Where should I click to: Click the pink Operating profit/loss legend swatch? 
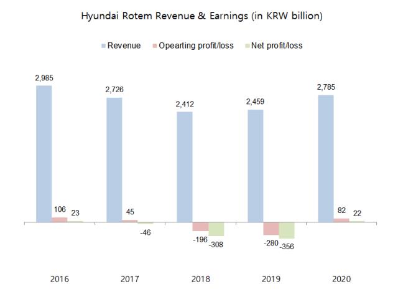coord(155,46)
